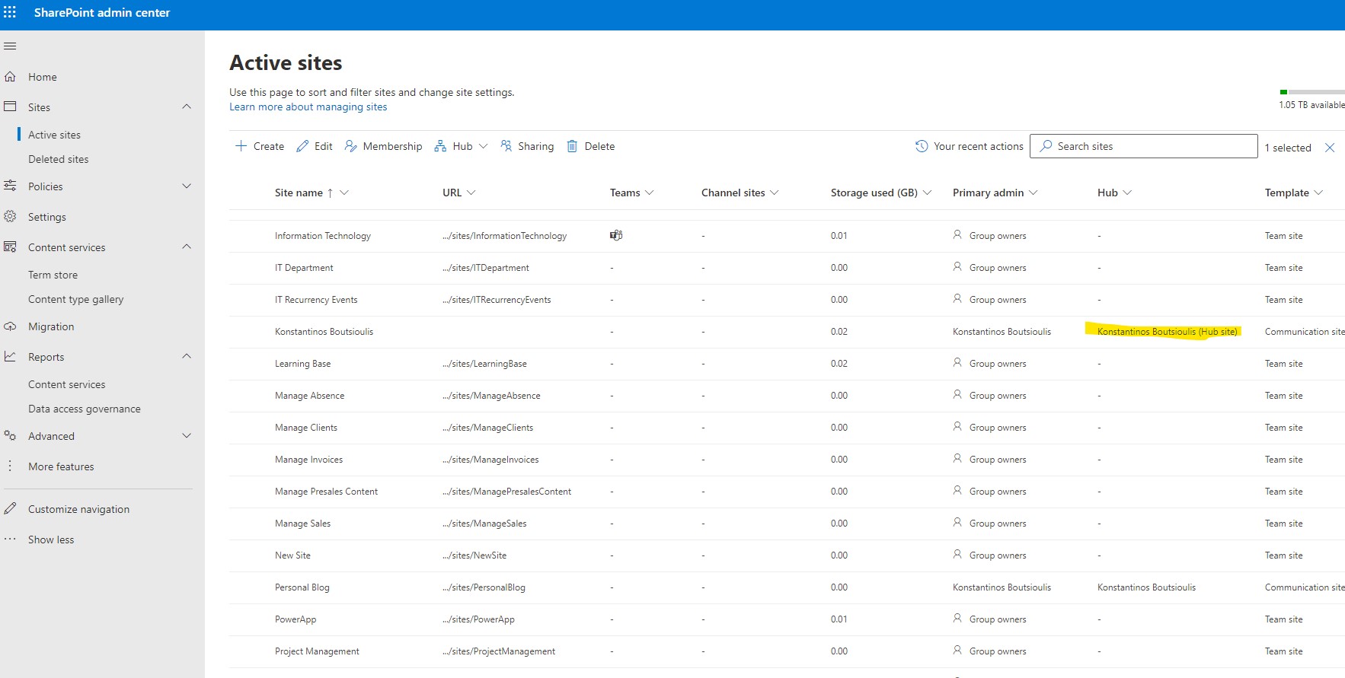
Task: Click the Settings gear icon
Action: click(x=10, y=217)
